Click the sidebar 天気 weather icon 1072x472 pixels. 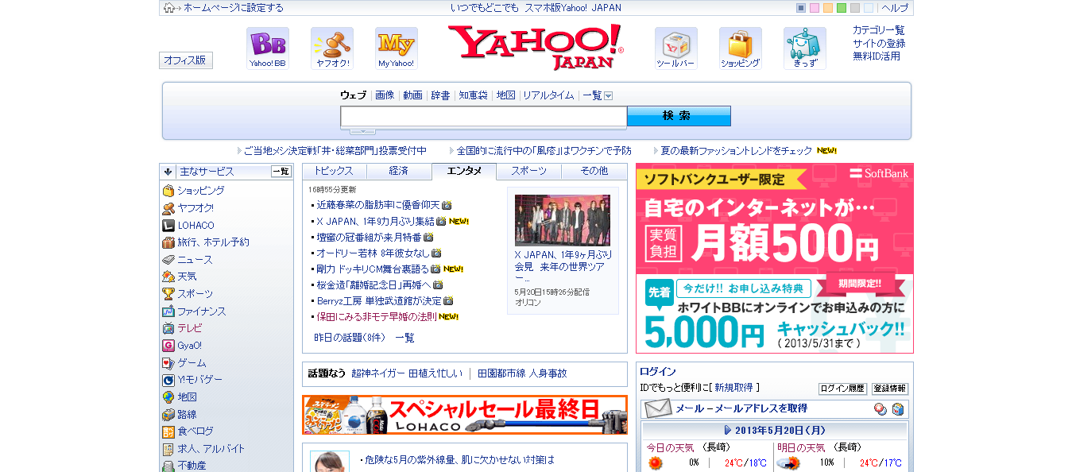[x=168, y=277]
